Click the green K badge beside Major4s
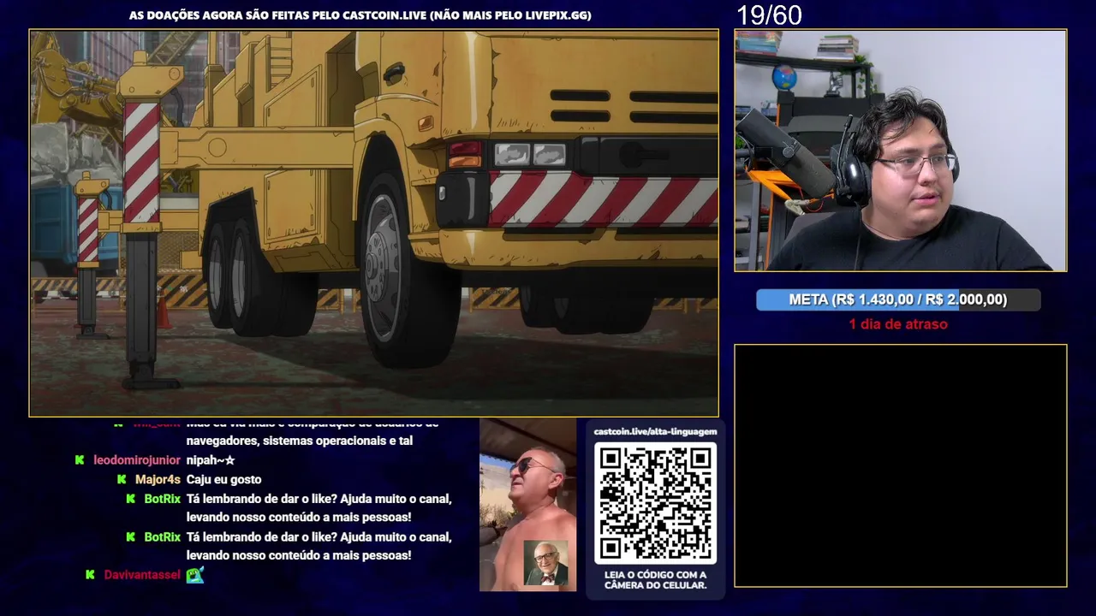The height and width of the screenshot is (616, 1096). point(122,480)
